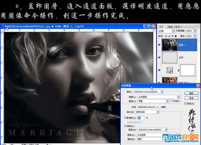Click the 不透明度(O) opacity field in dialog
Screen dimensions: 201x145
pyautogui.click(x=141, y=118)
